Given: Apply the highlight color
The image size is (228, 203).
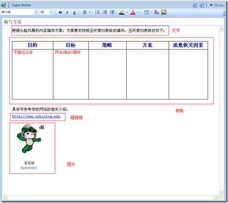Looking at the screenshot, I should point(122,12).
